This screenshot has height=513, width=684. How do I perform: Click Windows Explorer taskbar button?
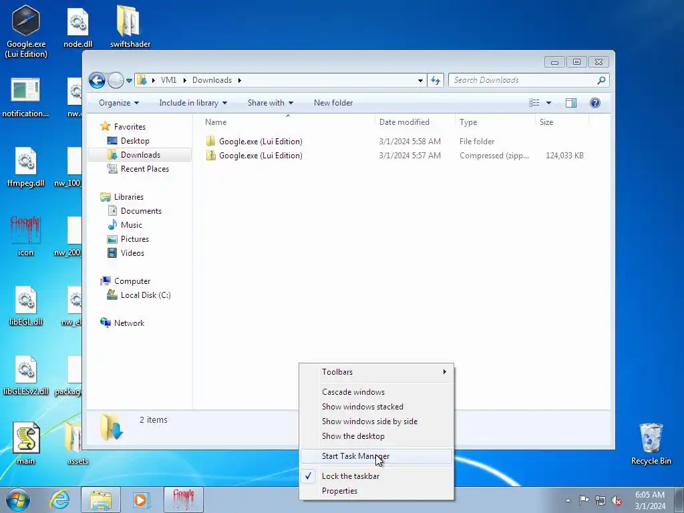point(101,500)
